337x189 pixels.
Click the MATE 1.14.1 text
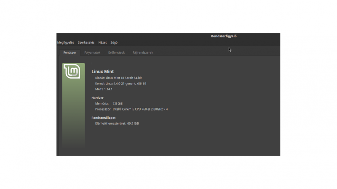tap(104, 89)
